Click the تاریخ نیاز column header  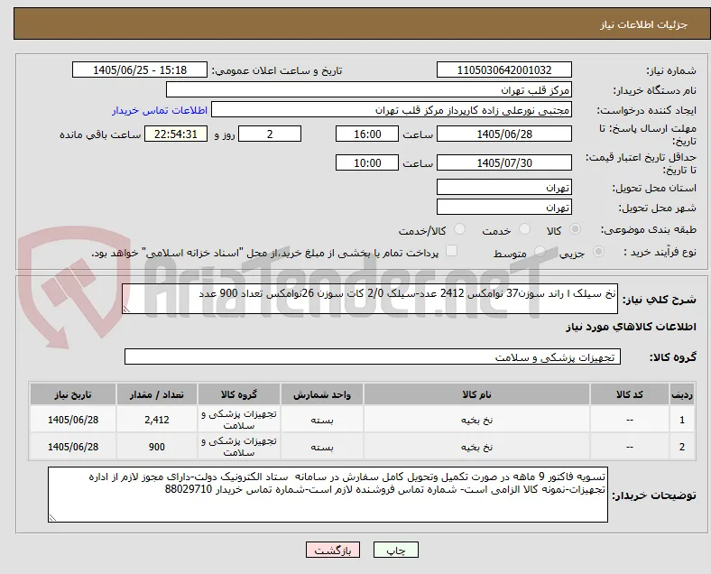pos(72,394)
